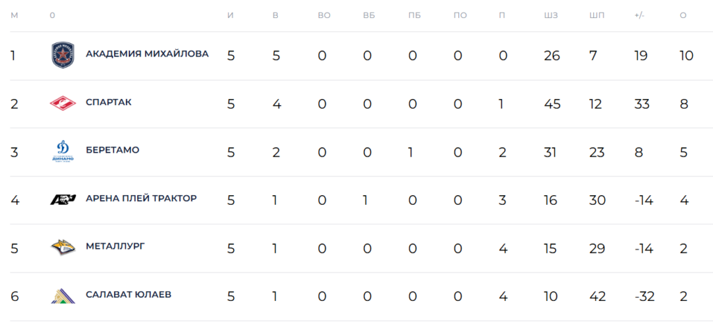
Task: Click the ВО column header
Action: click(x=324, y=15)
